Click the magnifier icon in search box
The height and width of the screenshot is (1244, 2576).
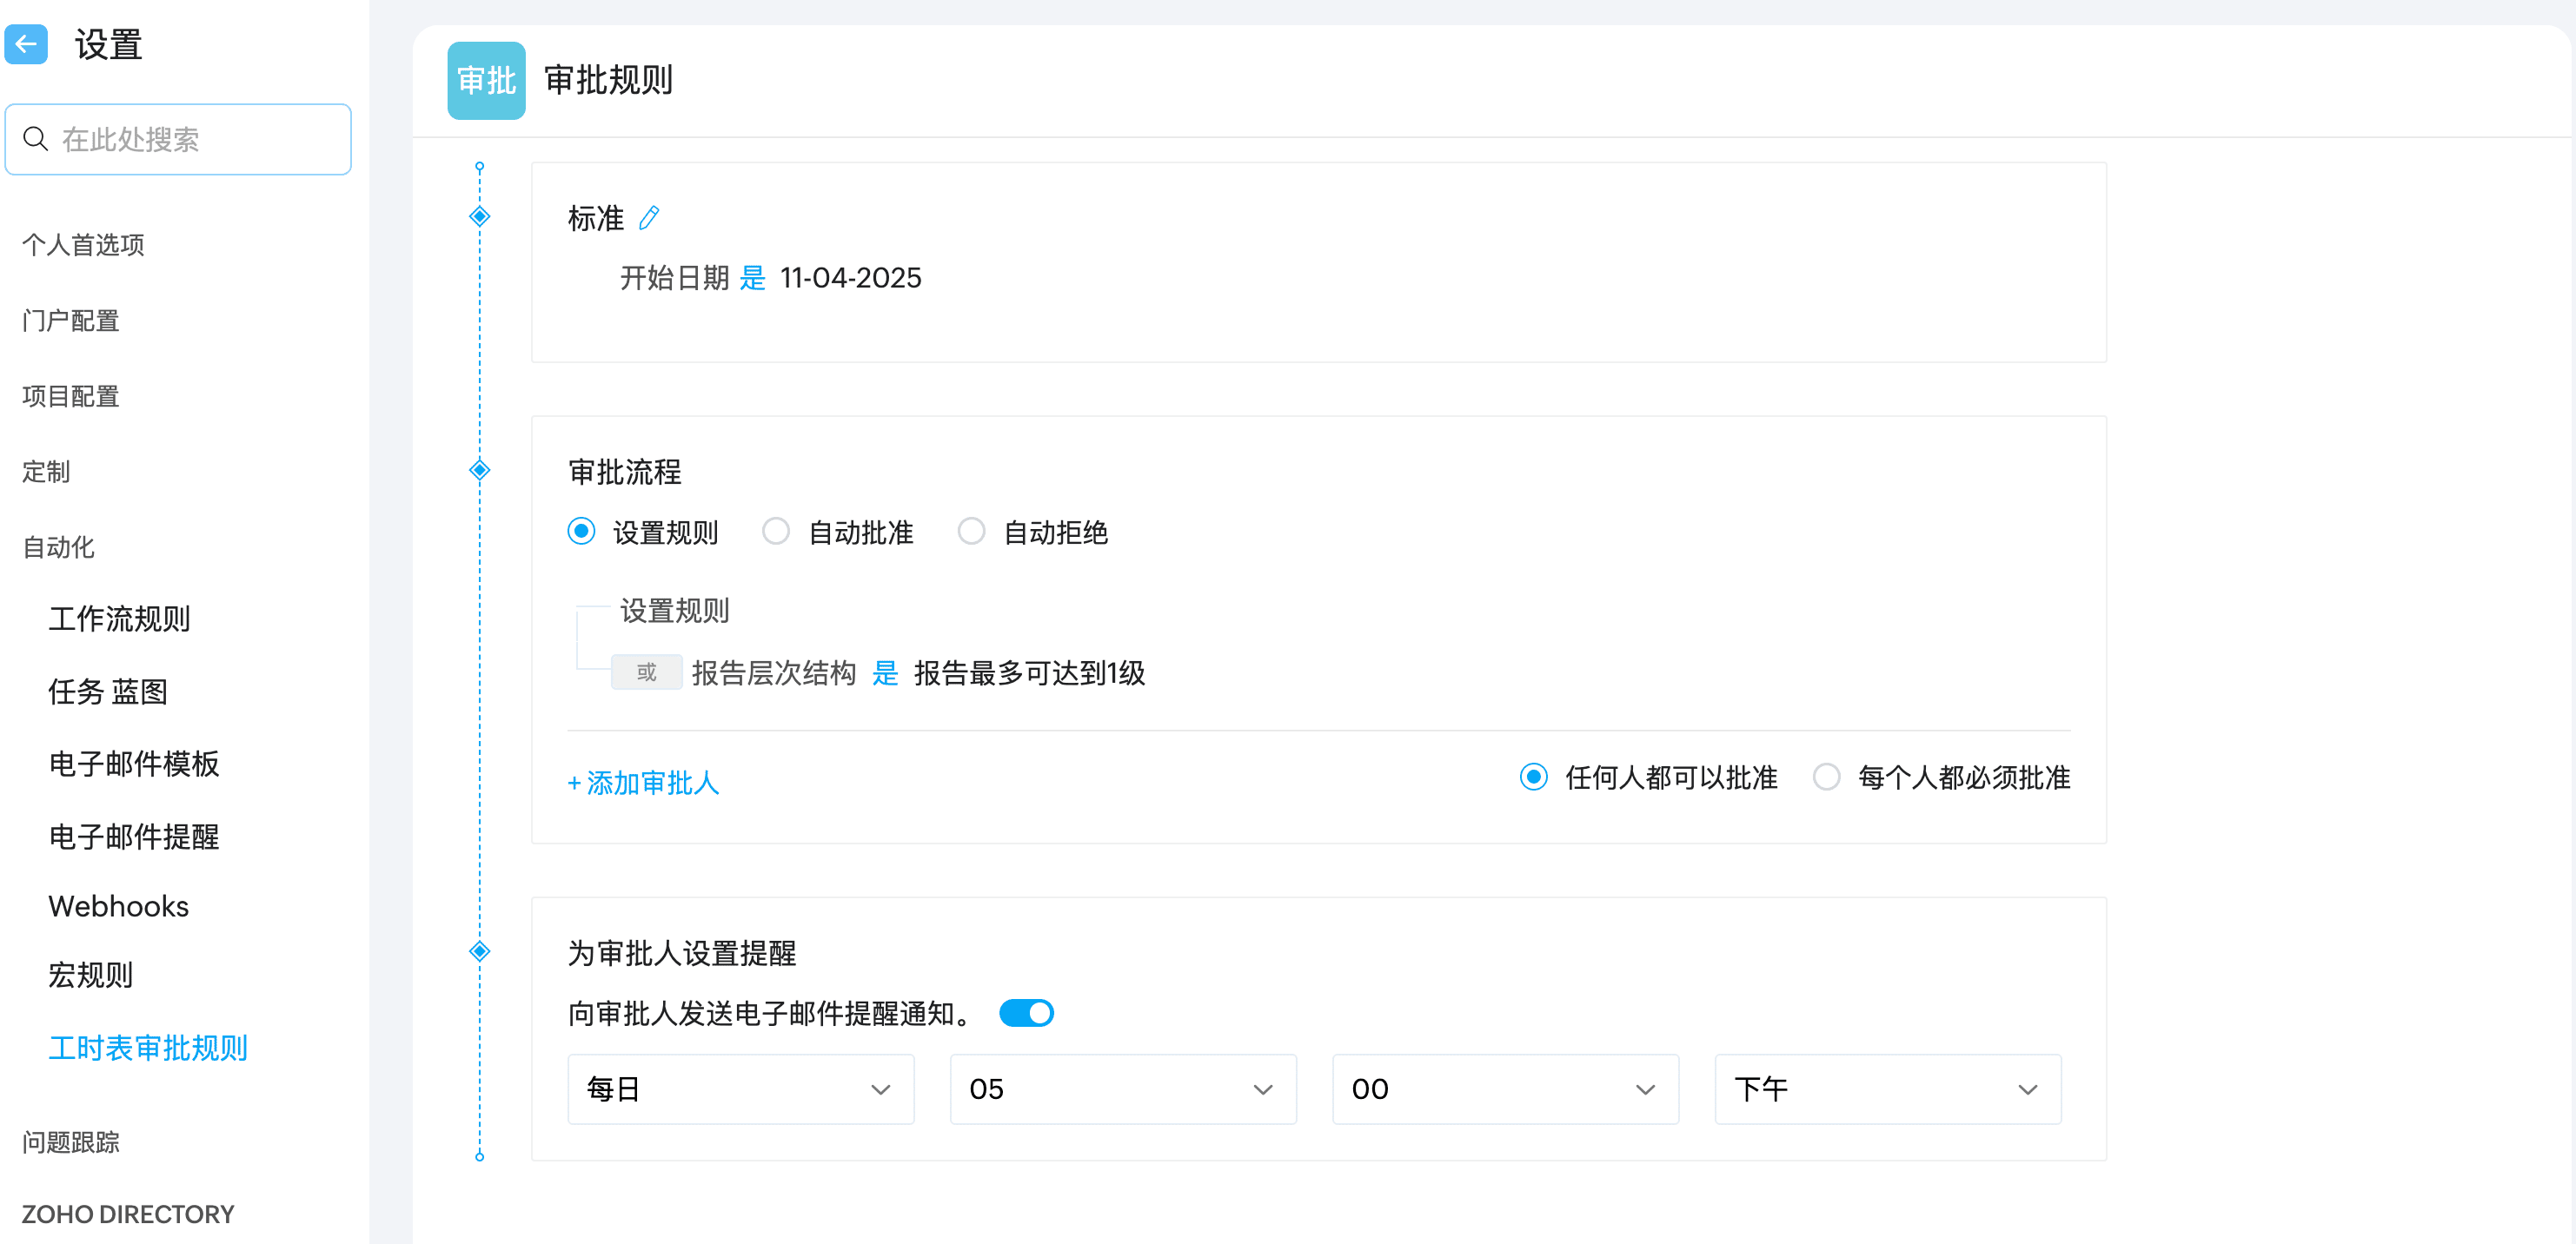pyautogui.click(x=36, y=139)
